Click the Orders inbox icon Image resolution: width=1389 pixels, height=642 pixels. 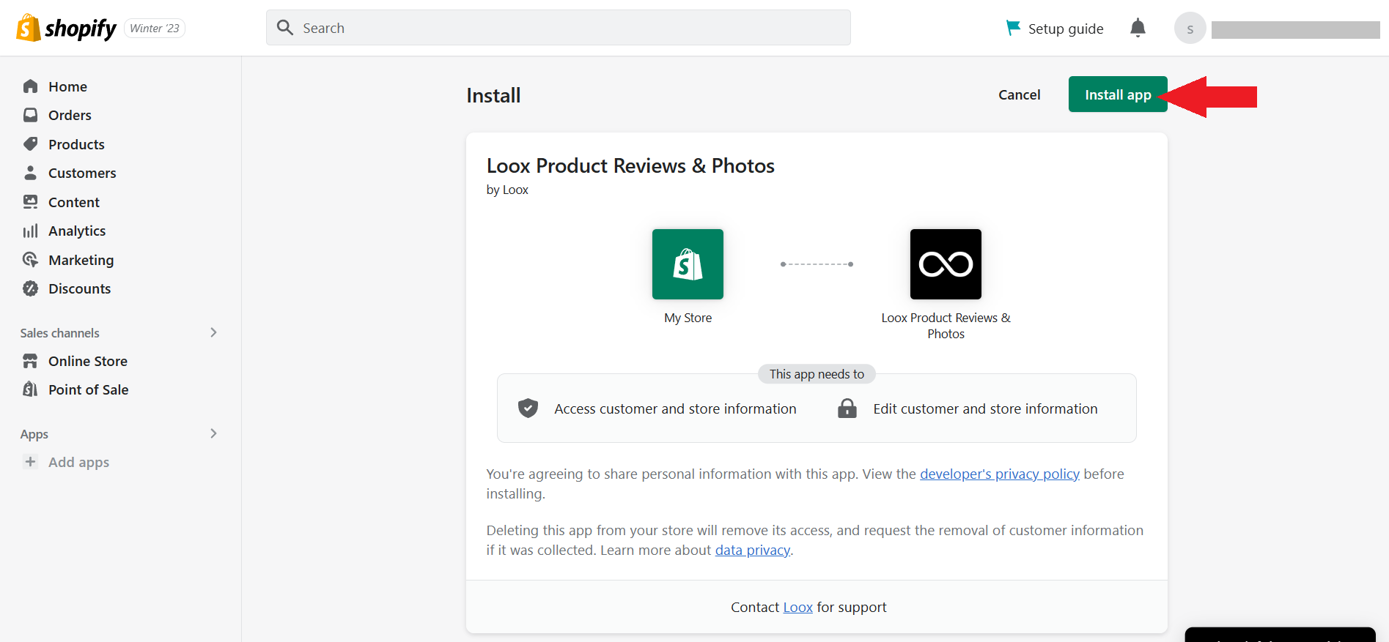pos(30,115)
